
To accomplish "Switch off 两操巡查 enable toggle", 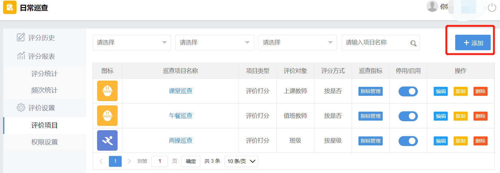I will (408, 141).
